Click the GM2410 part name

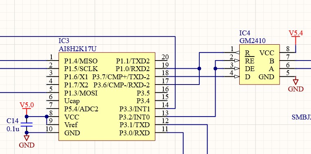click(252, 41)
